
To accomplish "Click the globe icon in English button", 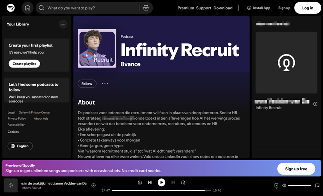I will tap(13, 146).
